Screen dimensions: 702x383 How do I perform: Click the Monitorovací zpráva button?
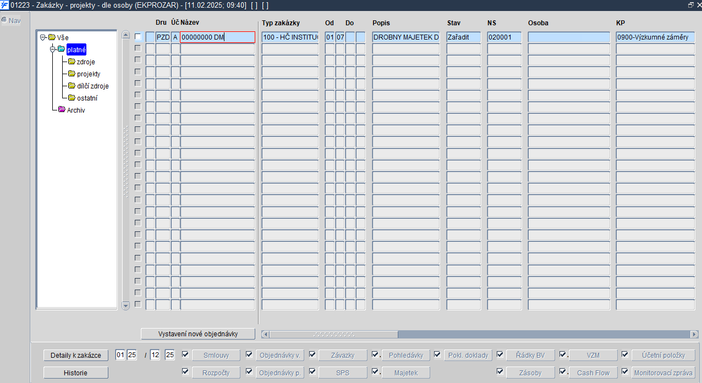point(663,373)
